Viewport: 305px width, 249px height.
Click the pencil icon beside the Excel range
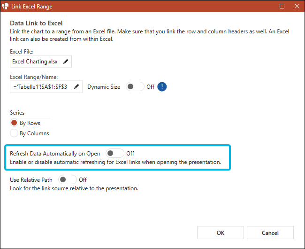click(x=76, y=86)
